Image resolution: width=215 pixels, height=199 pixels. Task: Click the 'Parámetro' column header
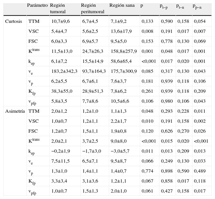coord(37,6)
